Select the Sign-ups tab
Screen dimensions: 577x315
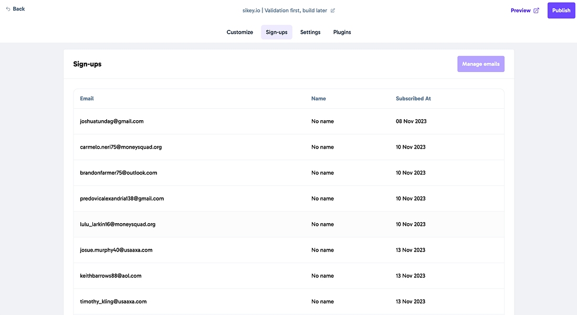(x=277, y=32)
